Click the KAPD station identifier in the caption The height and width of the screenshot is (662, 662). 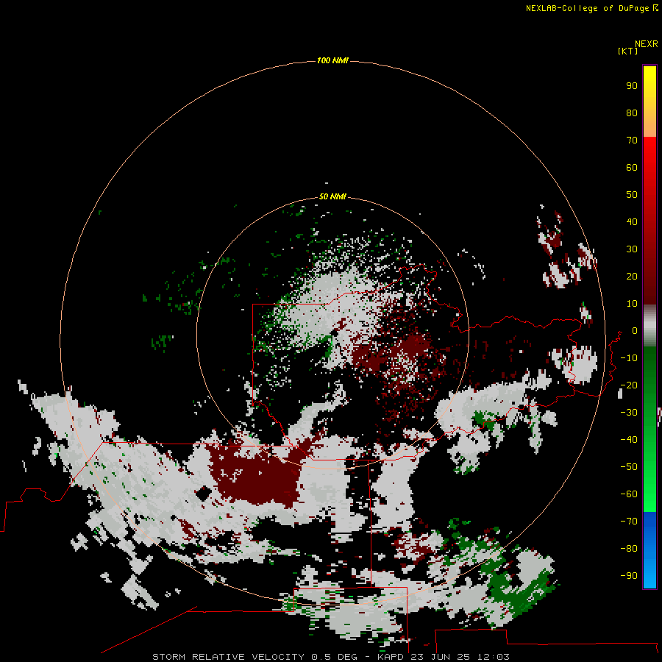tap(391, 657)
